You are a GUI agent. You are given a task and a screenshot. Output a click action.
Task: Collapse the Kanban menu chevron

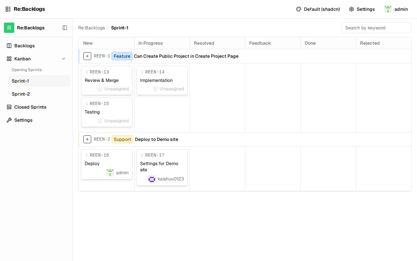tap(64, 59)
